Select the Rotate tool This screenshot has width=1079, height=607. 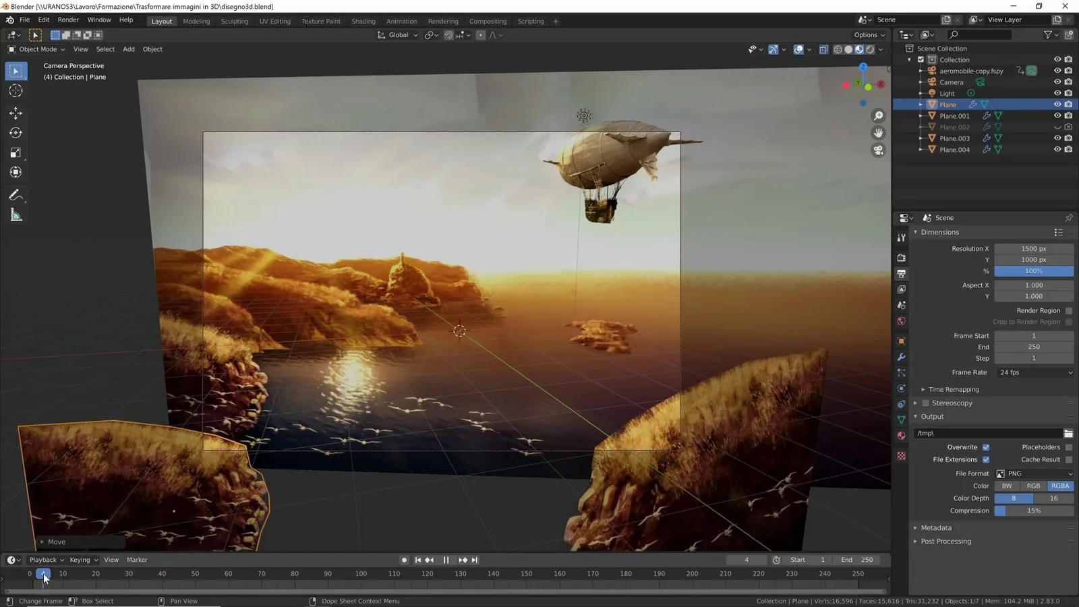point(15,133)
